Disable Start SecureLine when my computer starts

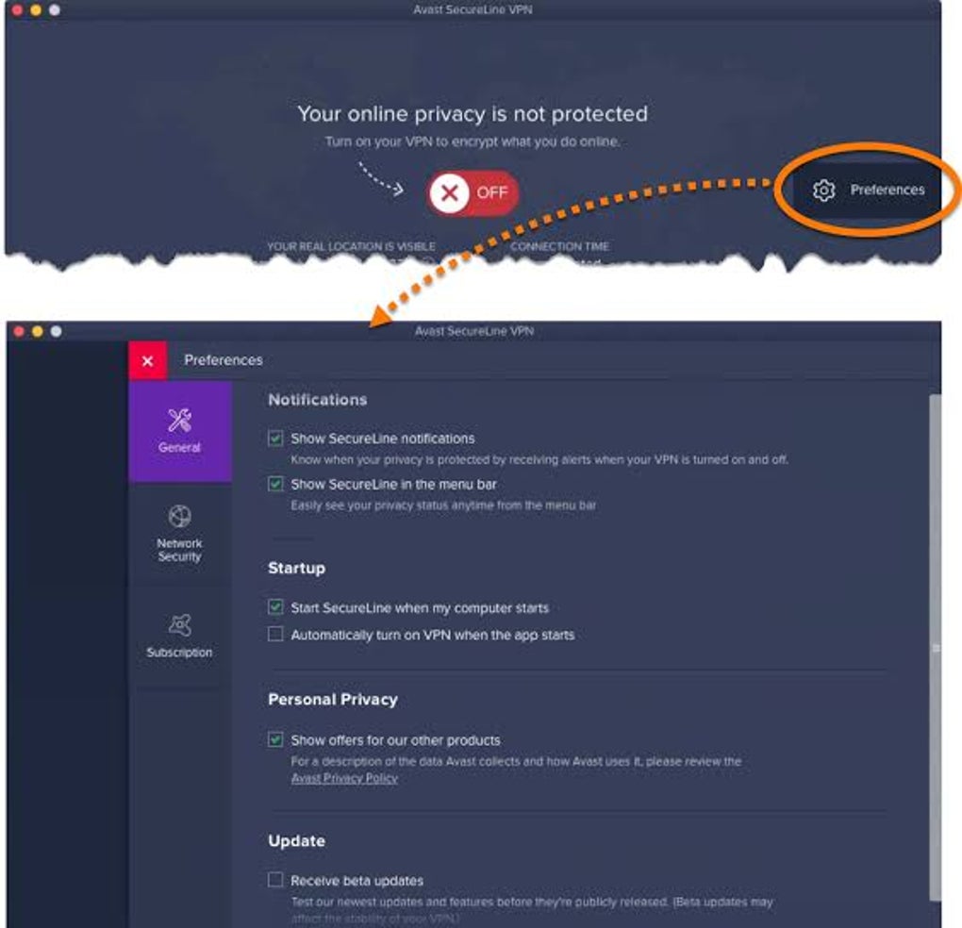tap(275, 607)
